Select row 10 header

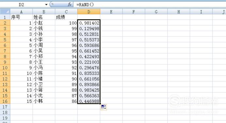point(5,68)
